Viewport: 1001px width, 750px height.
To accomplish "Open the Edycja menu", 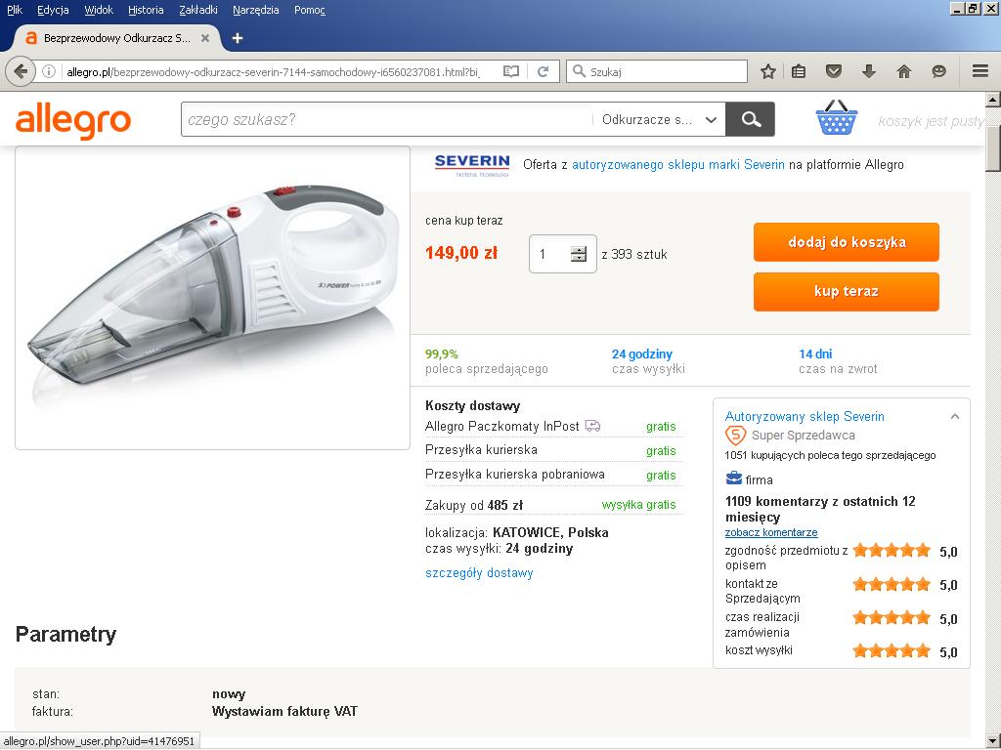I will 53,10.
